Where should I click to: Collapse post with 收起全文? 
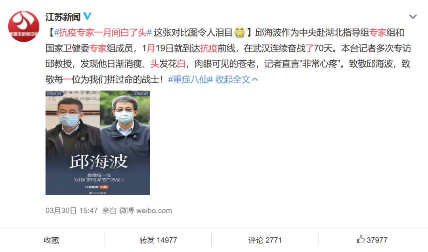coord(233,80)
